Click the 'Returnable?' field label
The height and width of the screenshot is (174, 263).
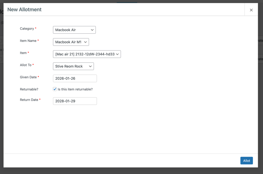pyautogui.click(x=29, y=89)
